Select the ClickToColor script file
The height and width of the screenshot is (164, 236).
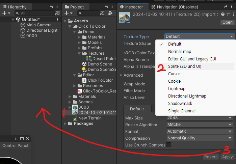98,80
